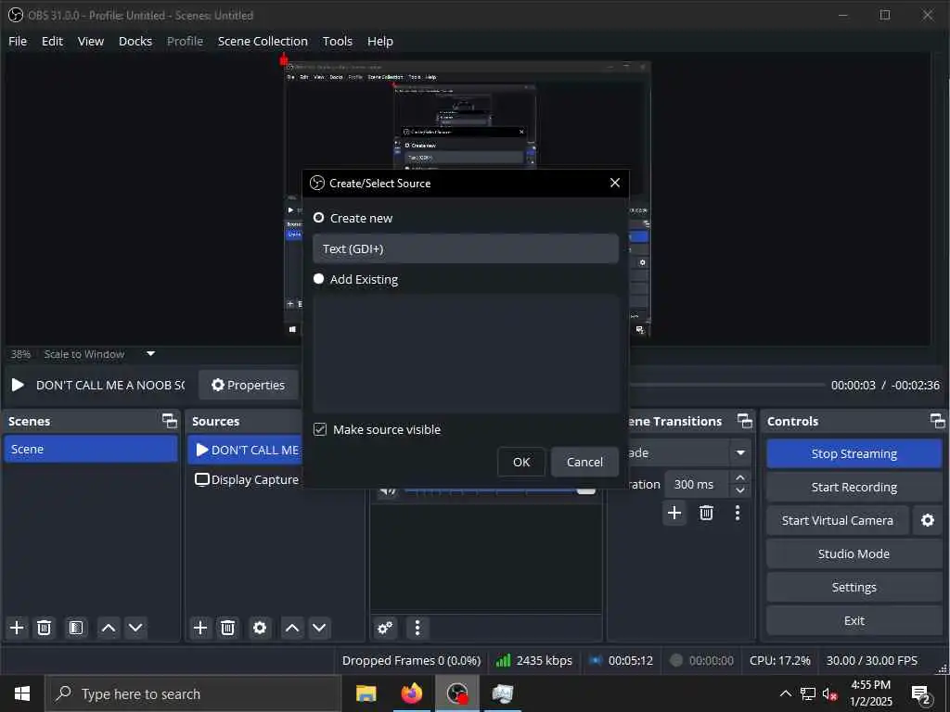This screenshot has height=712, width=950.
Task: Click the media seek slider
Action: pyautogui.click(x=727, y=385)
